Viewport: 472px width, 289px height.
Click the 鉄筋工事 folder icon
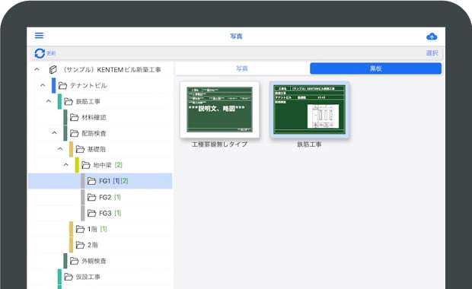[x=69, y=102]
